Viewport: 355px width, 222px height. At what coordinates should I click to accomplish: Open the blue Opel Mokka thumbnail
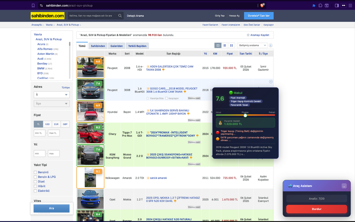coord(90,200)
